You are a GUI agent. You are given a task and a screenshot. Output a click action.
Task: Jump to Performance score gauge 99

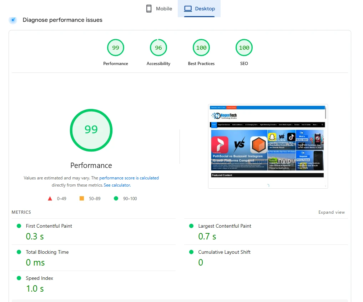point(116,48)
